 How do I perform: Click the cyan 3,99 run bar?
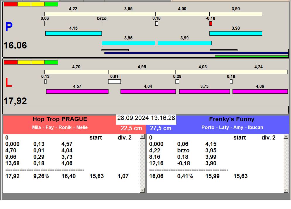click(185, 43)
